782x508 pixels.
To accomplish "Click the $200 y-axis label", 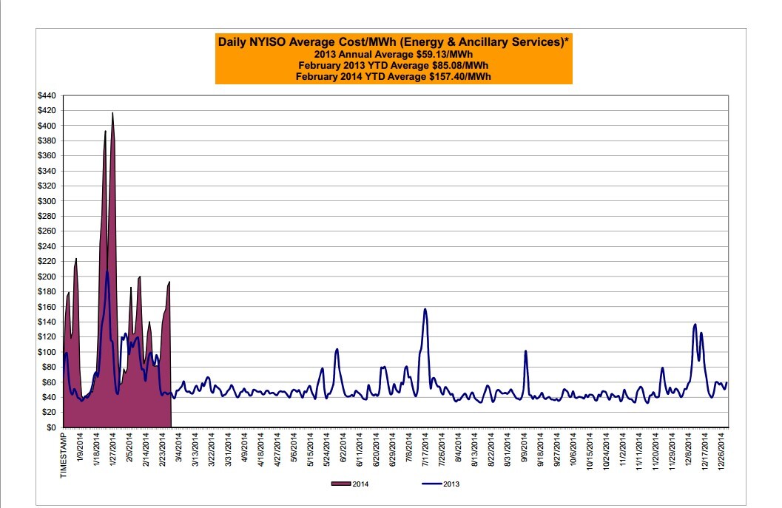I will (47, 277).
